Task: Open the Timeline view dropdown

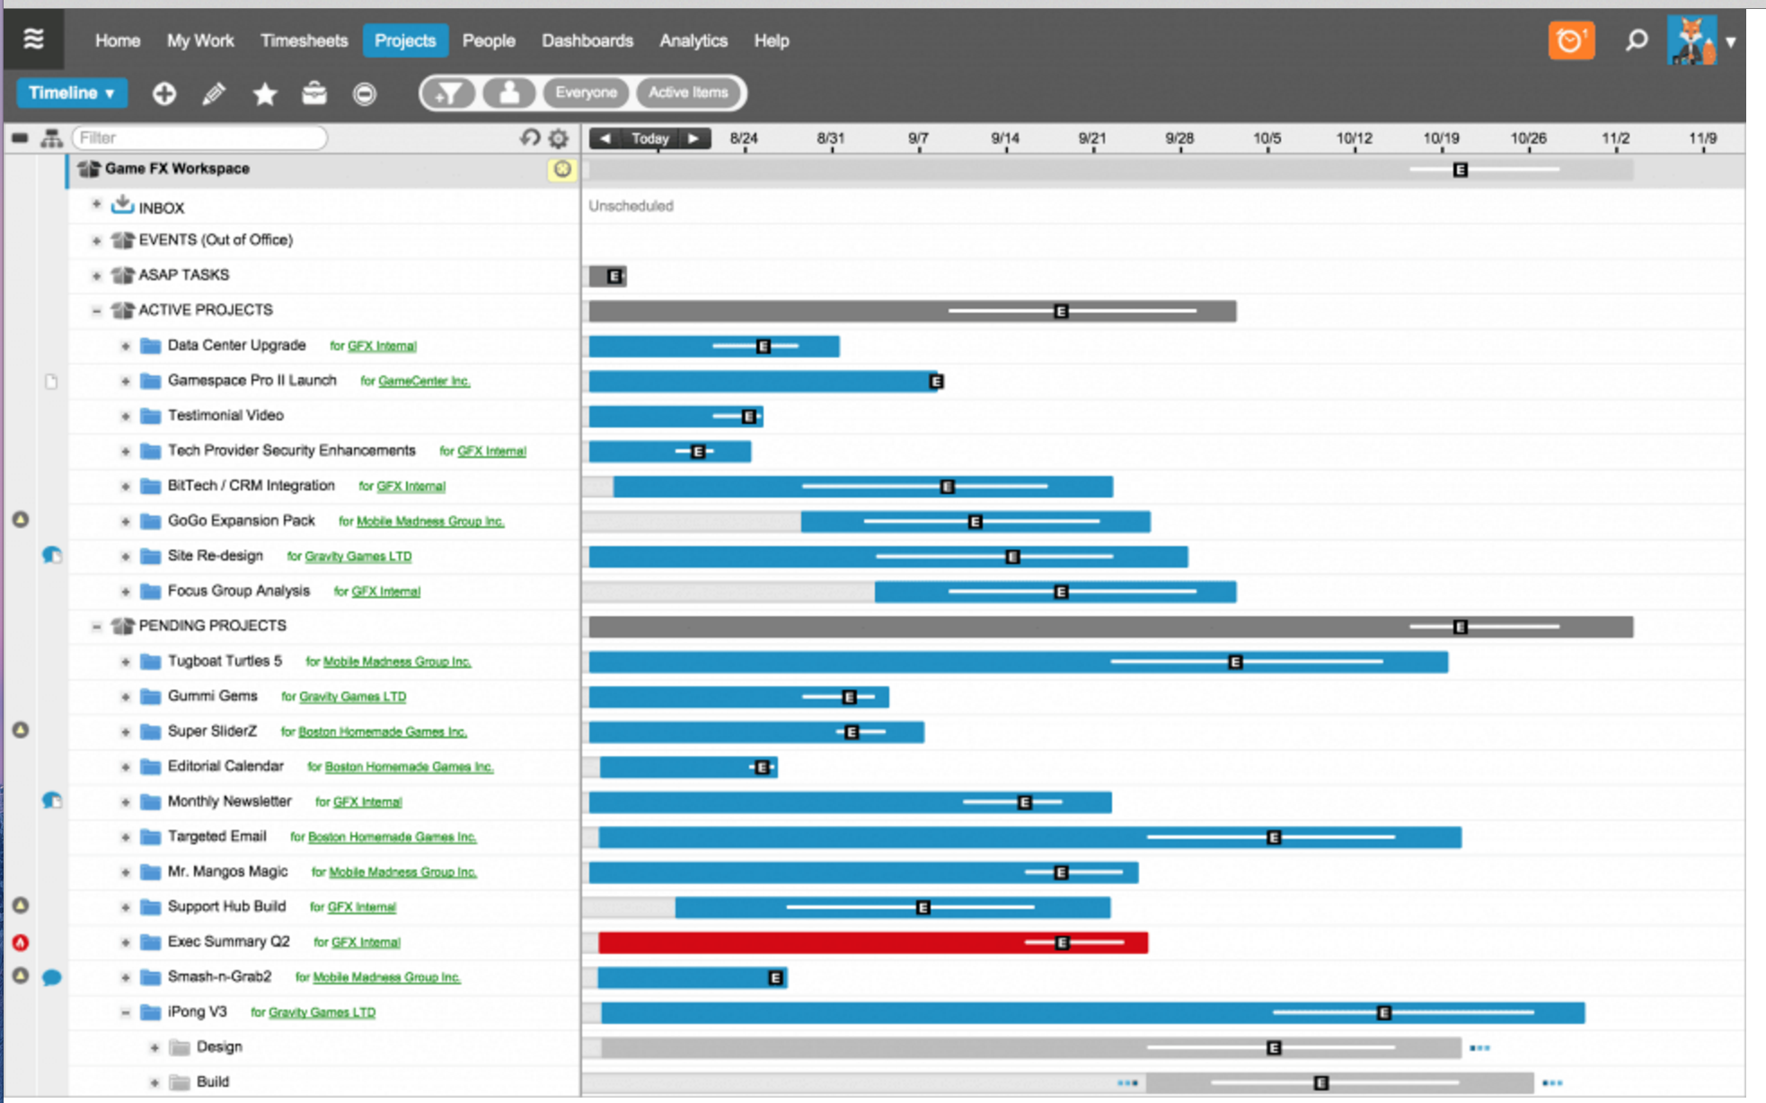Action: tap(72, 93)
